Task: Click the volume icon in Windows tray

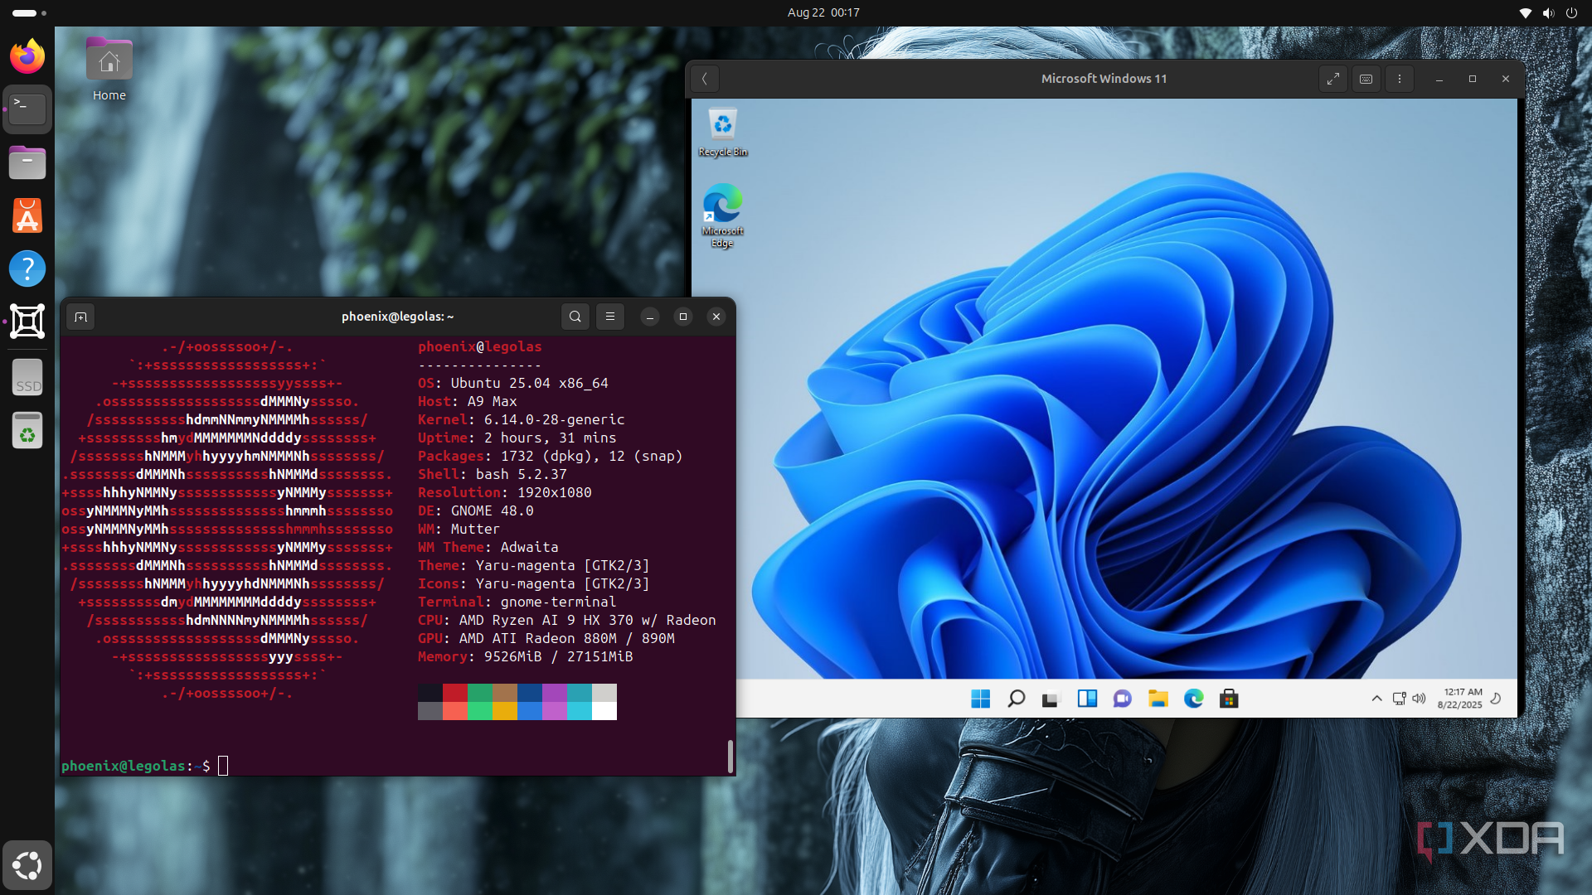Action: tap(1420, 699)
